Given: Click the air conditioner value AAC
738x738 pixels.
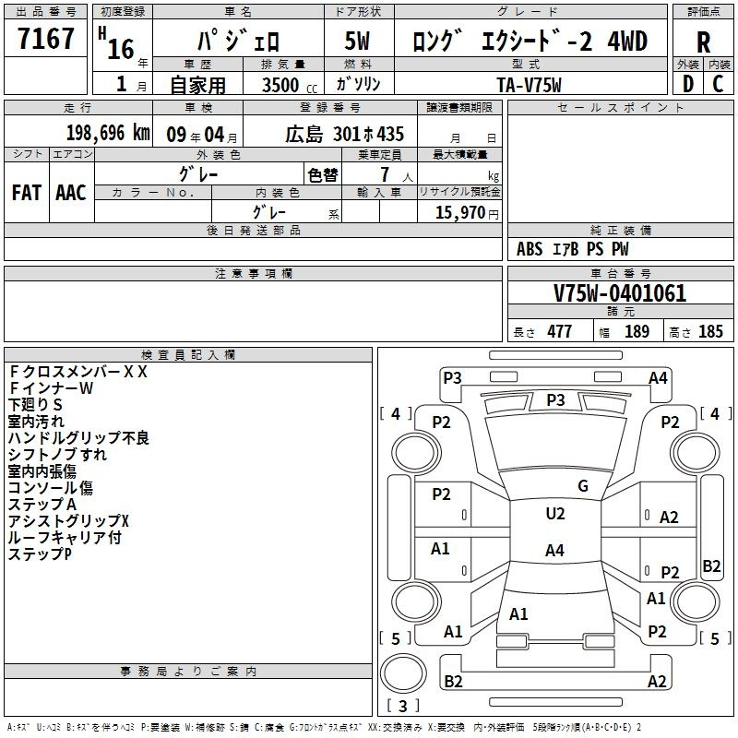Looking at the screenshot, I should 71,193.
